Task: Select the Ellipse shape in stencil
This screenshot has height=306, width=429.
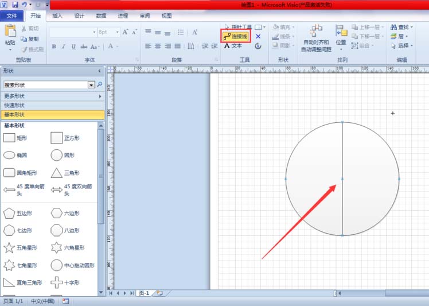Action: pyautogui.click(x=15, y=156)
